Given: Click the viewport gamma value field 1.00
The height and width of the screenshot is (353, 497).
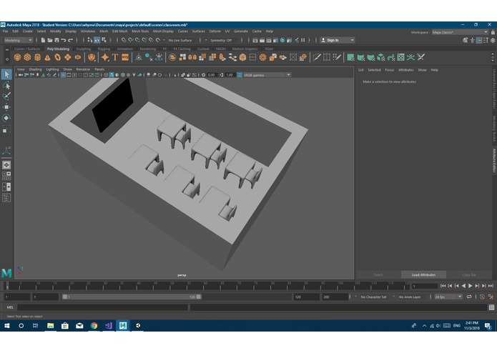Looking at the screenshot, I should coord(230,75).
